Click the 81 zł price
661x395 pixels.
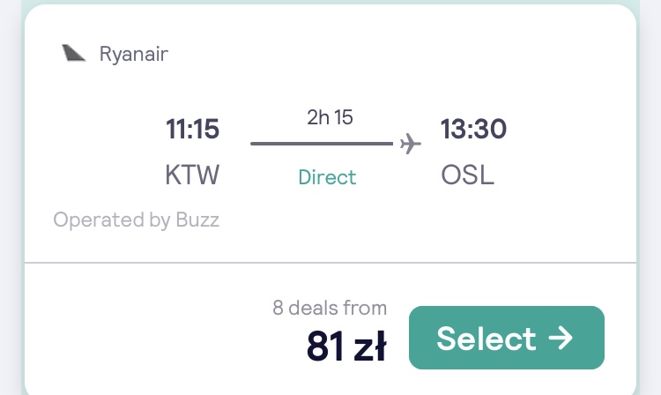[346, 347]
